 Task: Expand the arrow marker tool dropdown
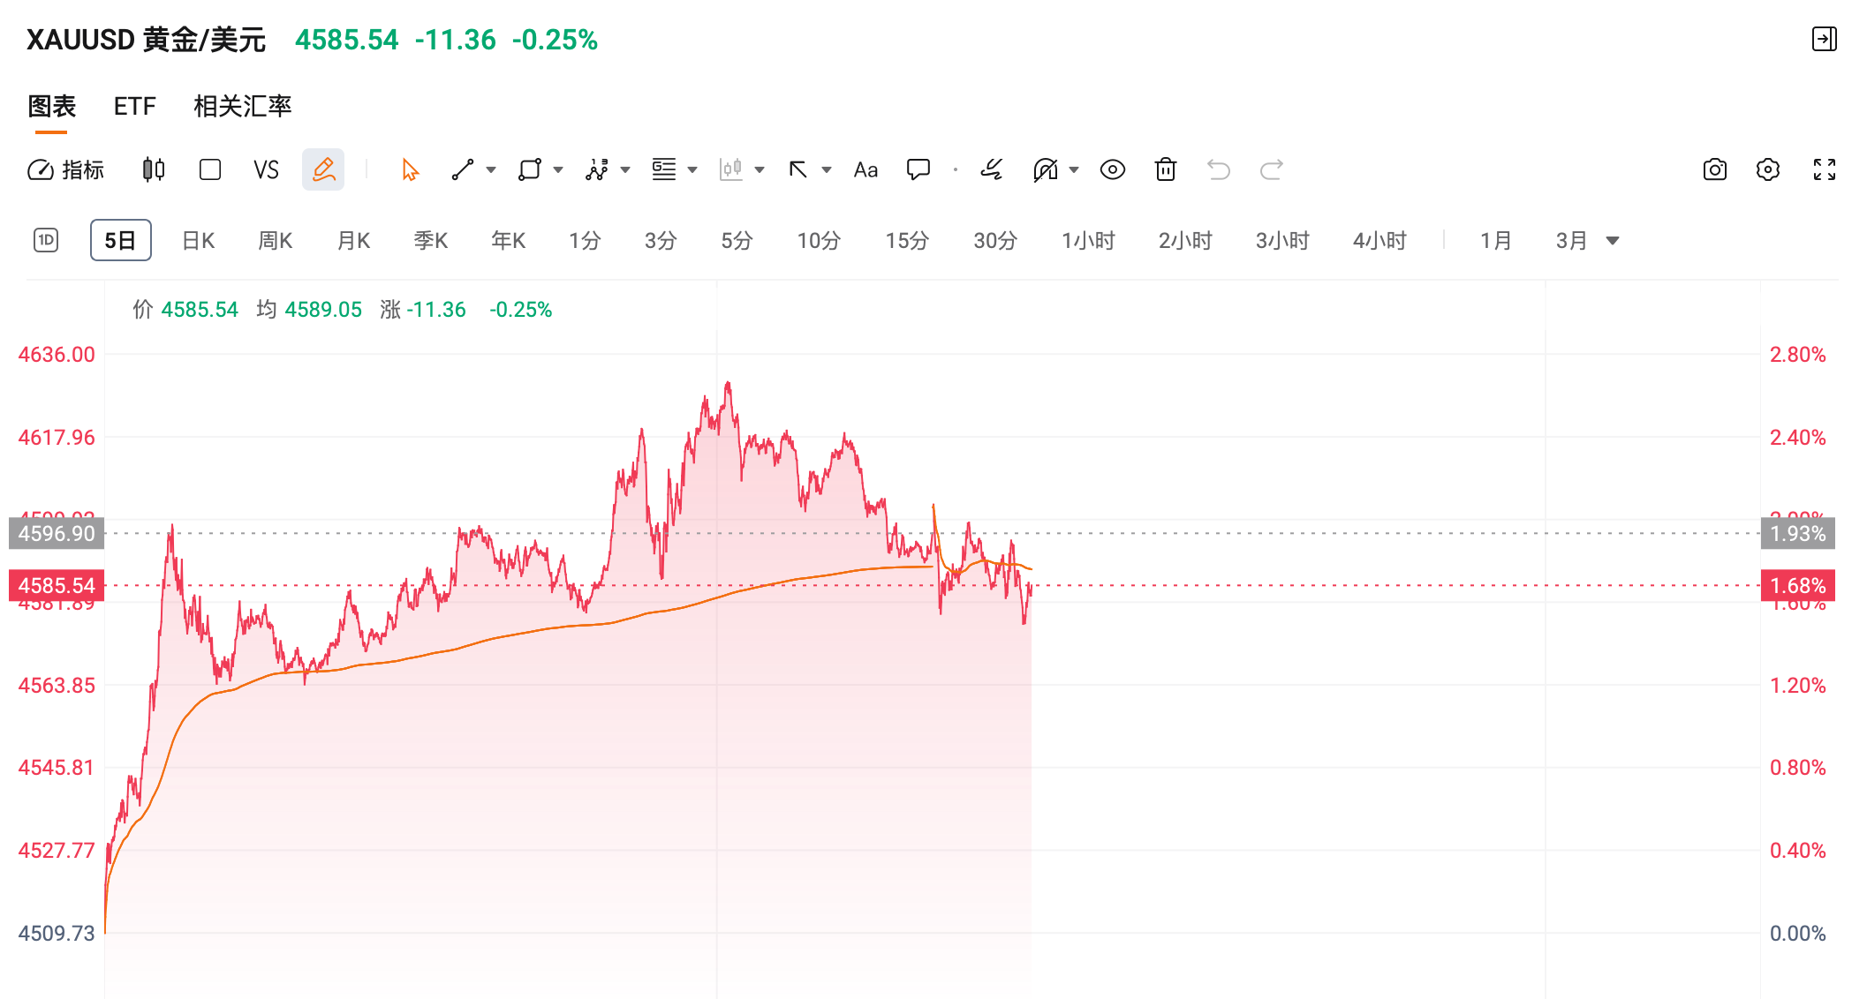[826, 169]
